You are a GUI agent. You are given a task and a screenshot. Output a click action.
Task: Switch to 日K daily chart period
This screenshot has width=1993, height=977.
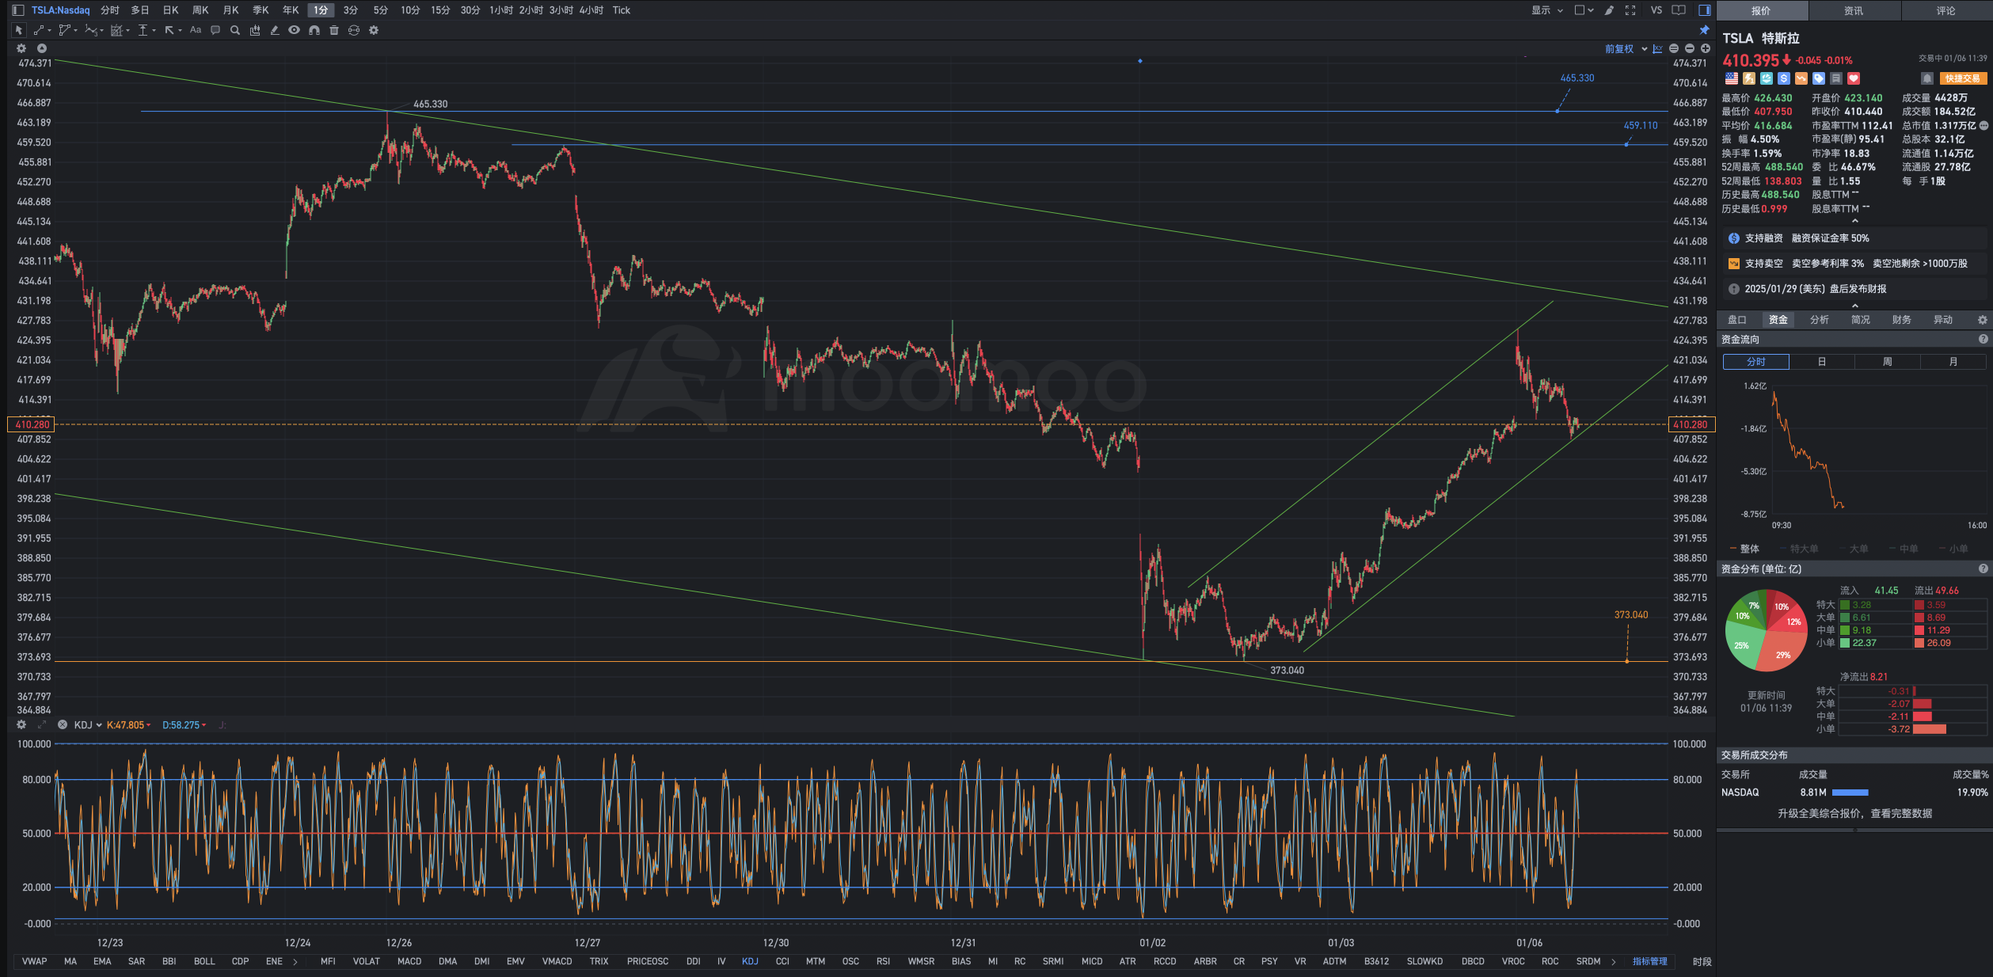[x=170, y=10]
